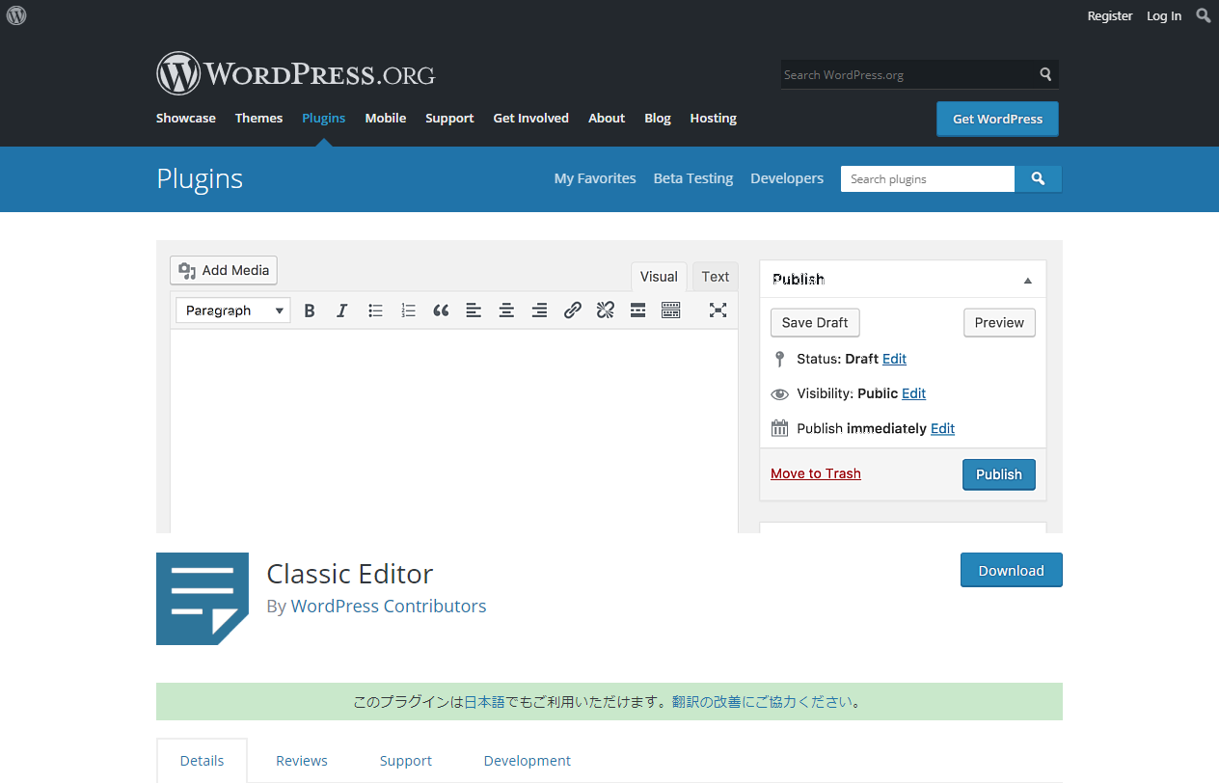Collapse the Publish panel with arrow
The height and width of the screenshot is (783, 1219).
[1028, 280]
